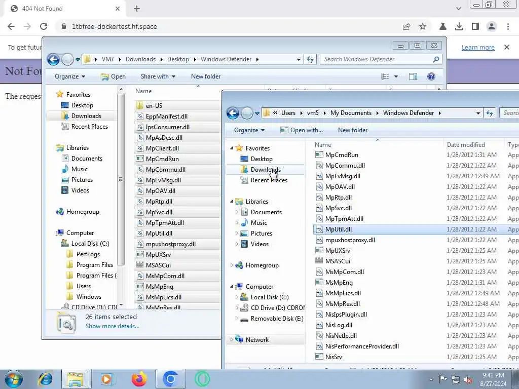Click the muted volume tray icon

(468, 379)
